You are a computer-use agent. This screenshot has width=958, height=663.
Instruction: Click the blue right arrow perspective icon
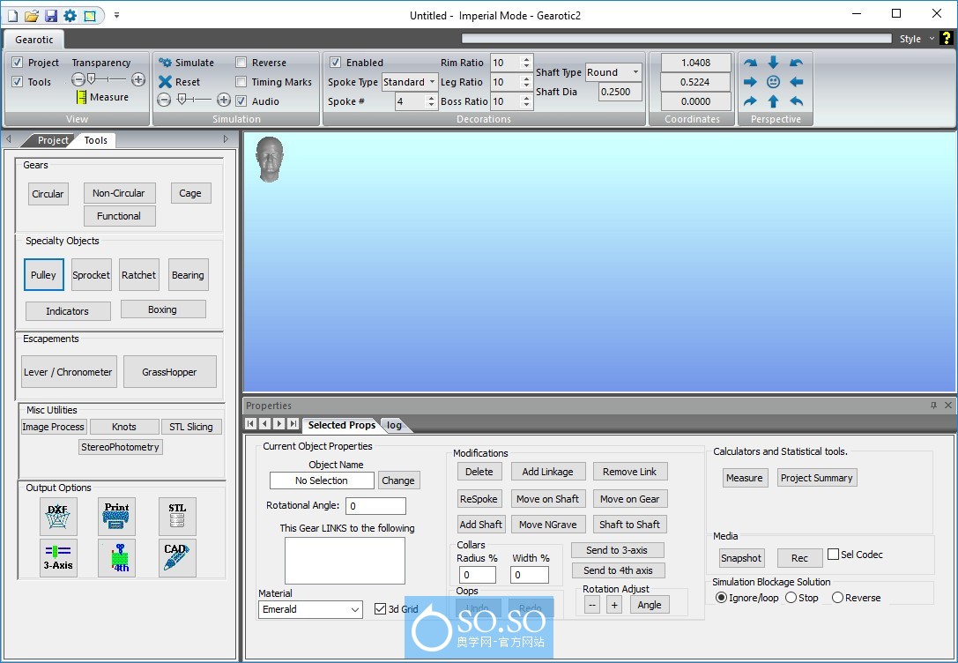750,82
